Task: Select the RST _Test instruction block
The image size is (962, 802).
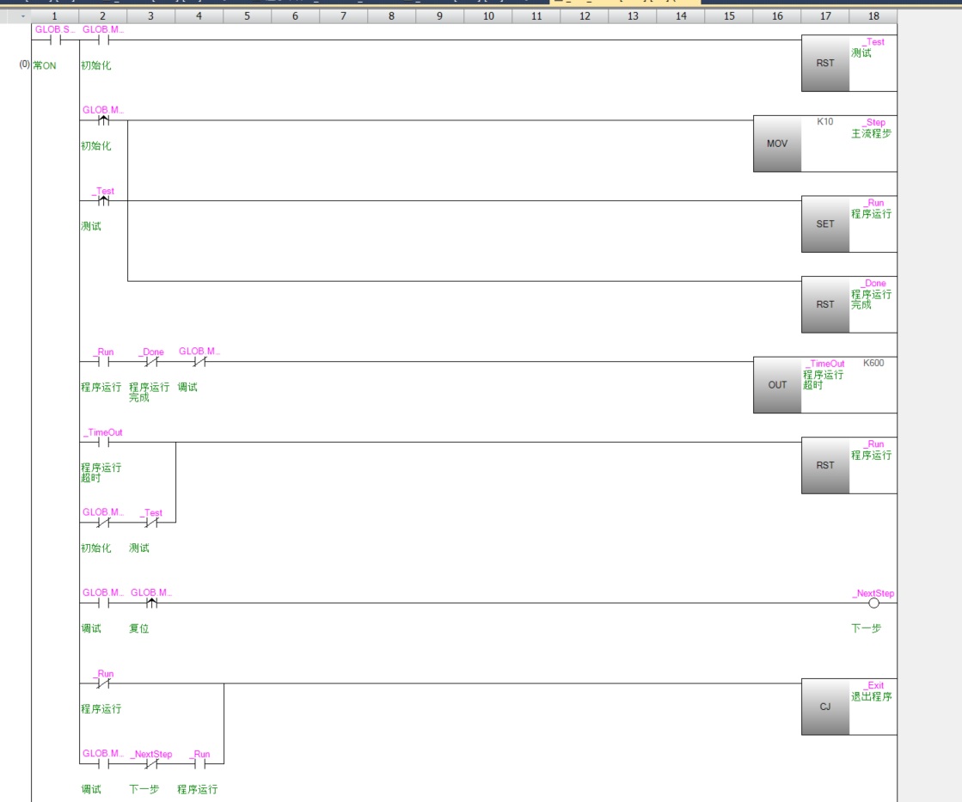Action: (x=825, y=63)
